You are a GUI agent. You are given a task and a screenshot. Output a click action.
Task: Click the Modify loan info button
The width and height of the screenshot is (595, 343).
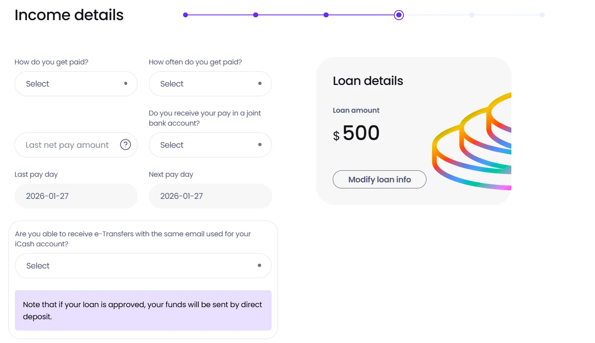379,179
